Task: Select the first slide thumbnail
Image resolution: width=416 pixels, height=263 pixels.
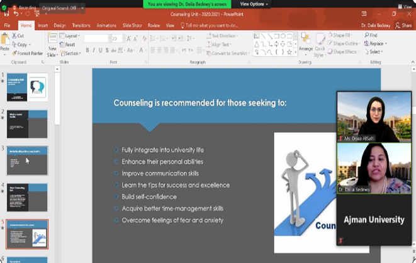Action: (26, 87)
